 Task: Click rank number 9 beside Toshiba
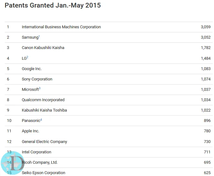[x=8, y=110]
